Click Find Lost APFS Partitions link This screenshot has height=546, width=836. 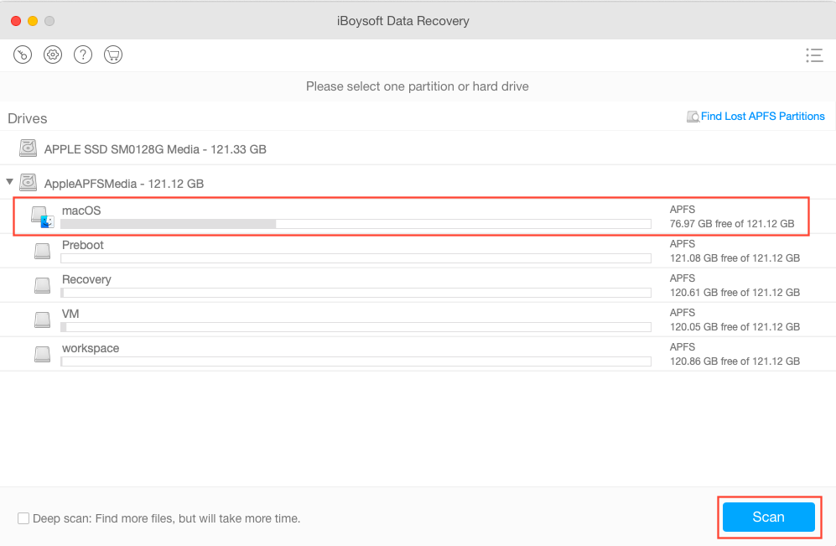coord(762,117)
